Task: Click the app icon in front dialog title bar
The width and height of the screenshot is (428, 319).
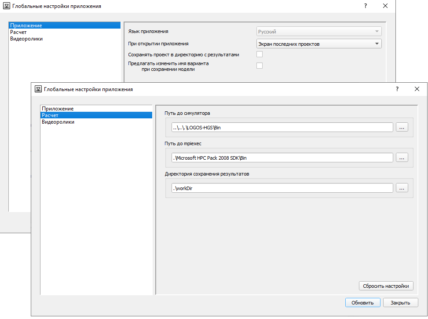Action: pos(38,89)
